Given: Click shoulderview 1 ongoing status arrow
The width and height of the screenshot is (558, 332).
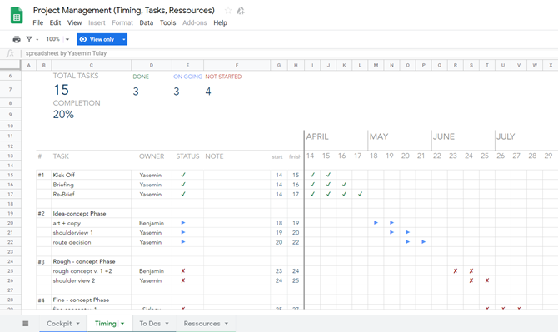Looking at the screenshot, I should 183,232.
